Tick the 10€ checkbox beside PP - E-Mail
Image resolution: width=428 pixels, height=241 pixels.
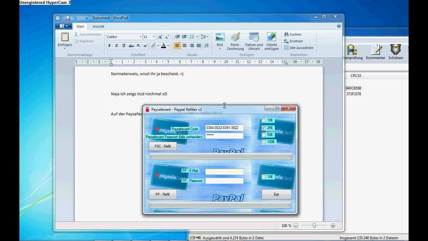coord(263,177)
